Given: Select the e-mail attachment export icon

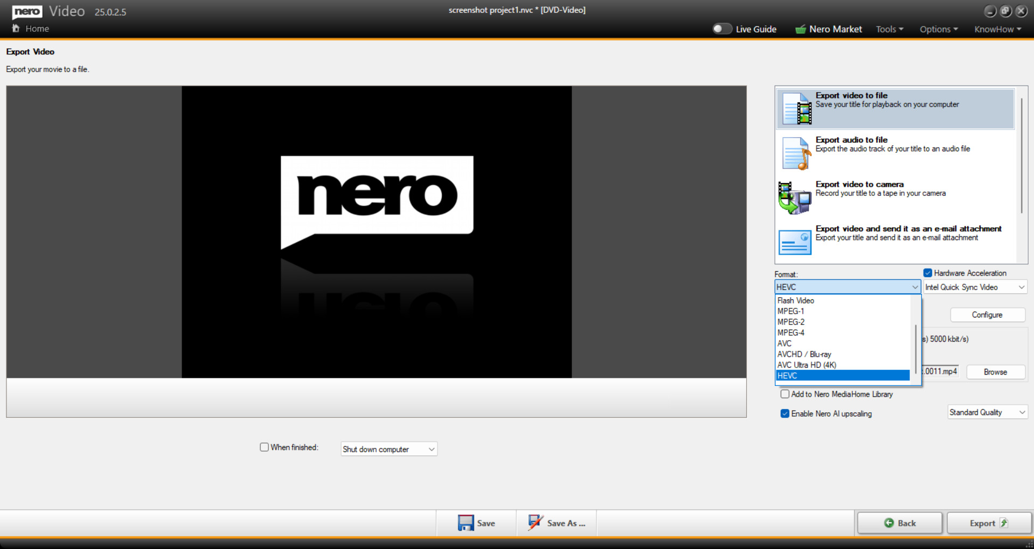Looking at the screenshot, I should point(795,242).
